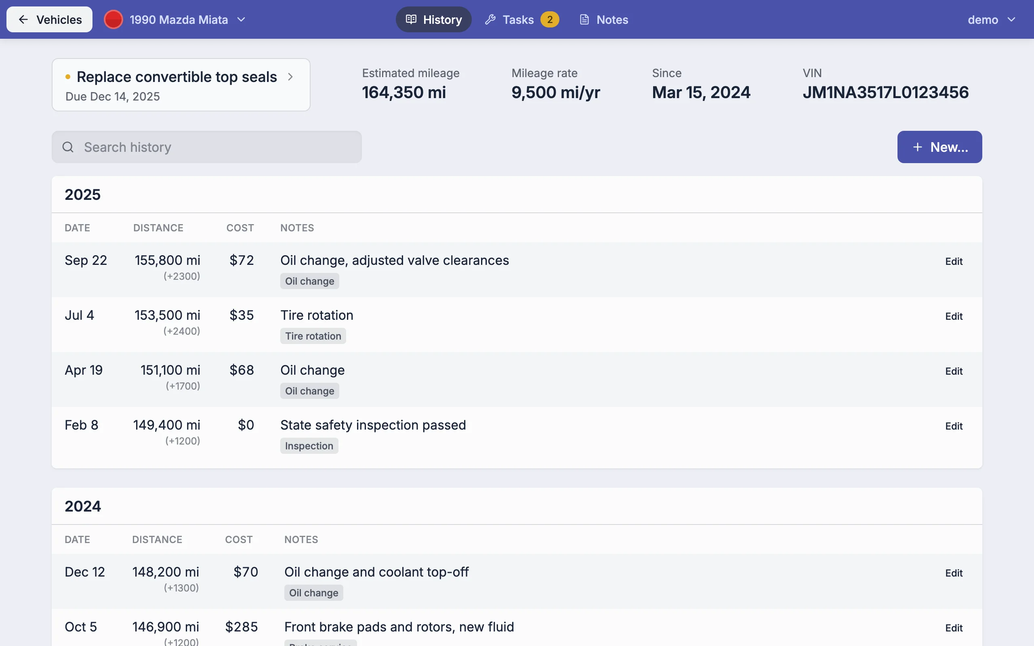
Task: Click the back arrow icon beside Vehicles
Action: coord(23,20)
